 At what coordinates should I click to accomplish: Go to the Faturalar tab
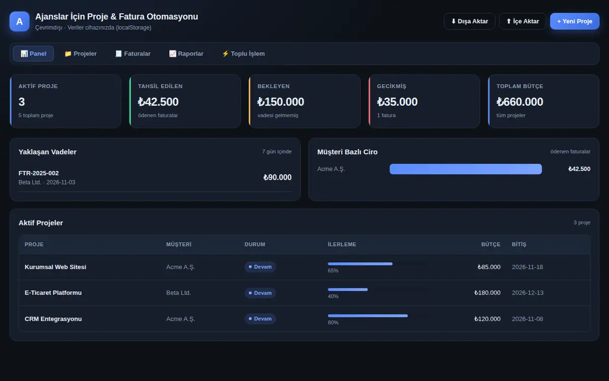click(x=133, y=53)
